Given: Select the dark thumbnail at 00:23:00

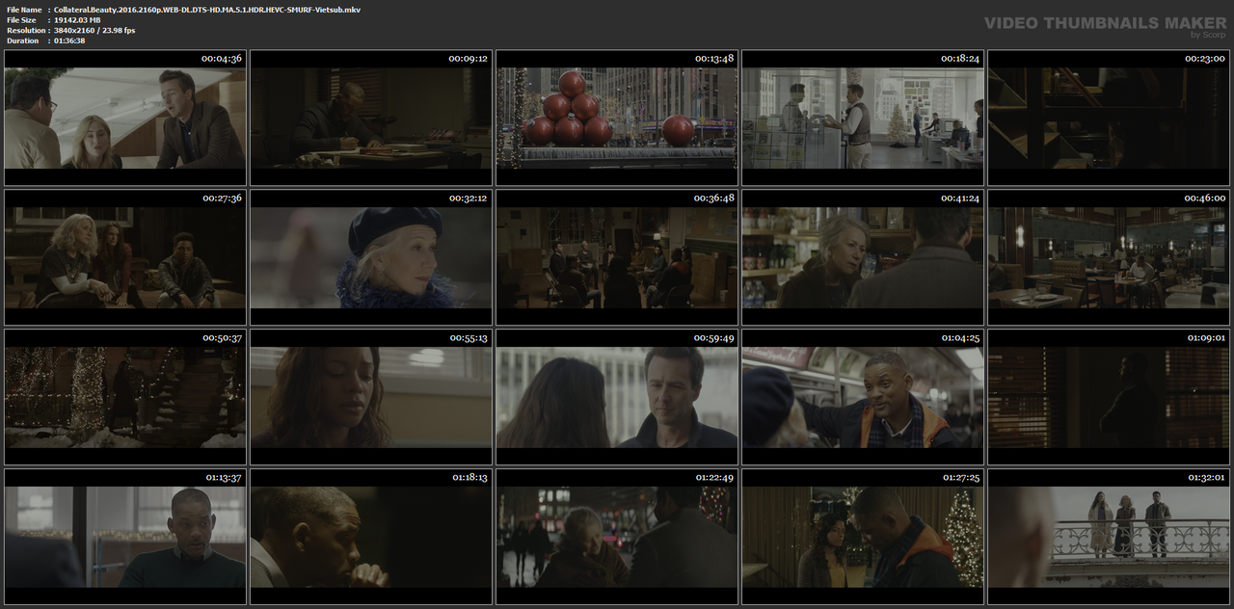Looking at the screenshot, I should point(1110,118).
